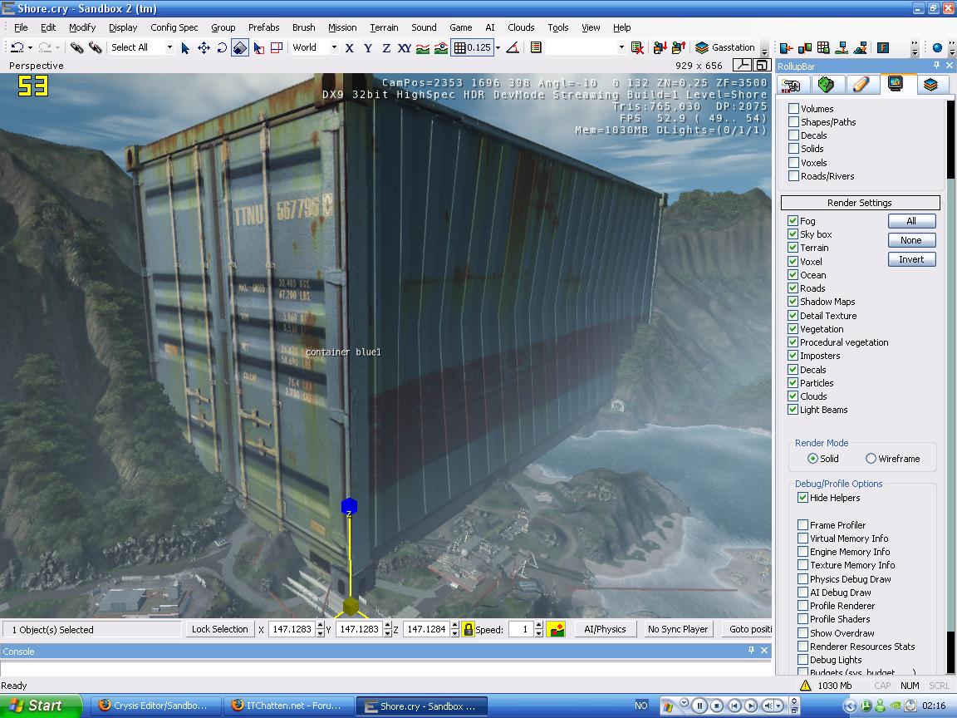Click the Windows Start button
This screenshot has width=957, height=718.
pyautogui.click(x=40, y=706)
